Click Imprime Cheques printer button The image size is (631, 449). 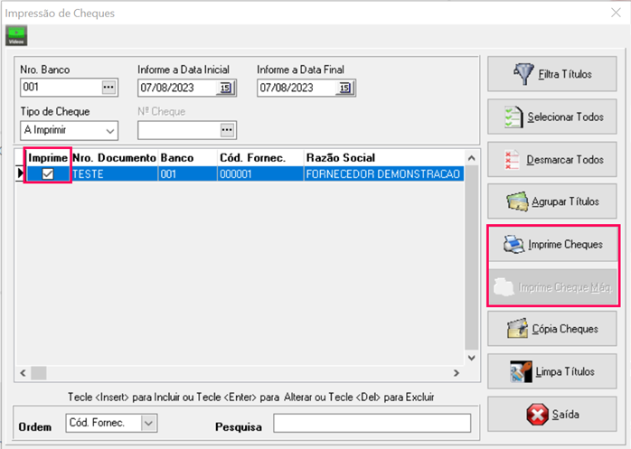click(553, 245)
